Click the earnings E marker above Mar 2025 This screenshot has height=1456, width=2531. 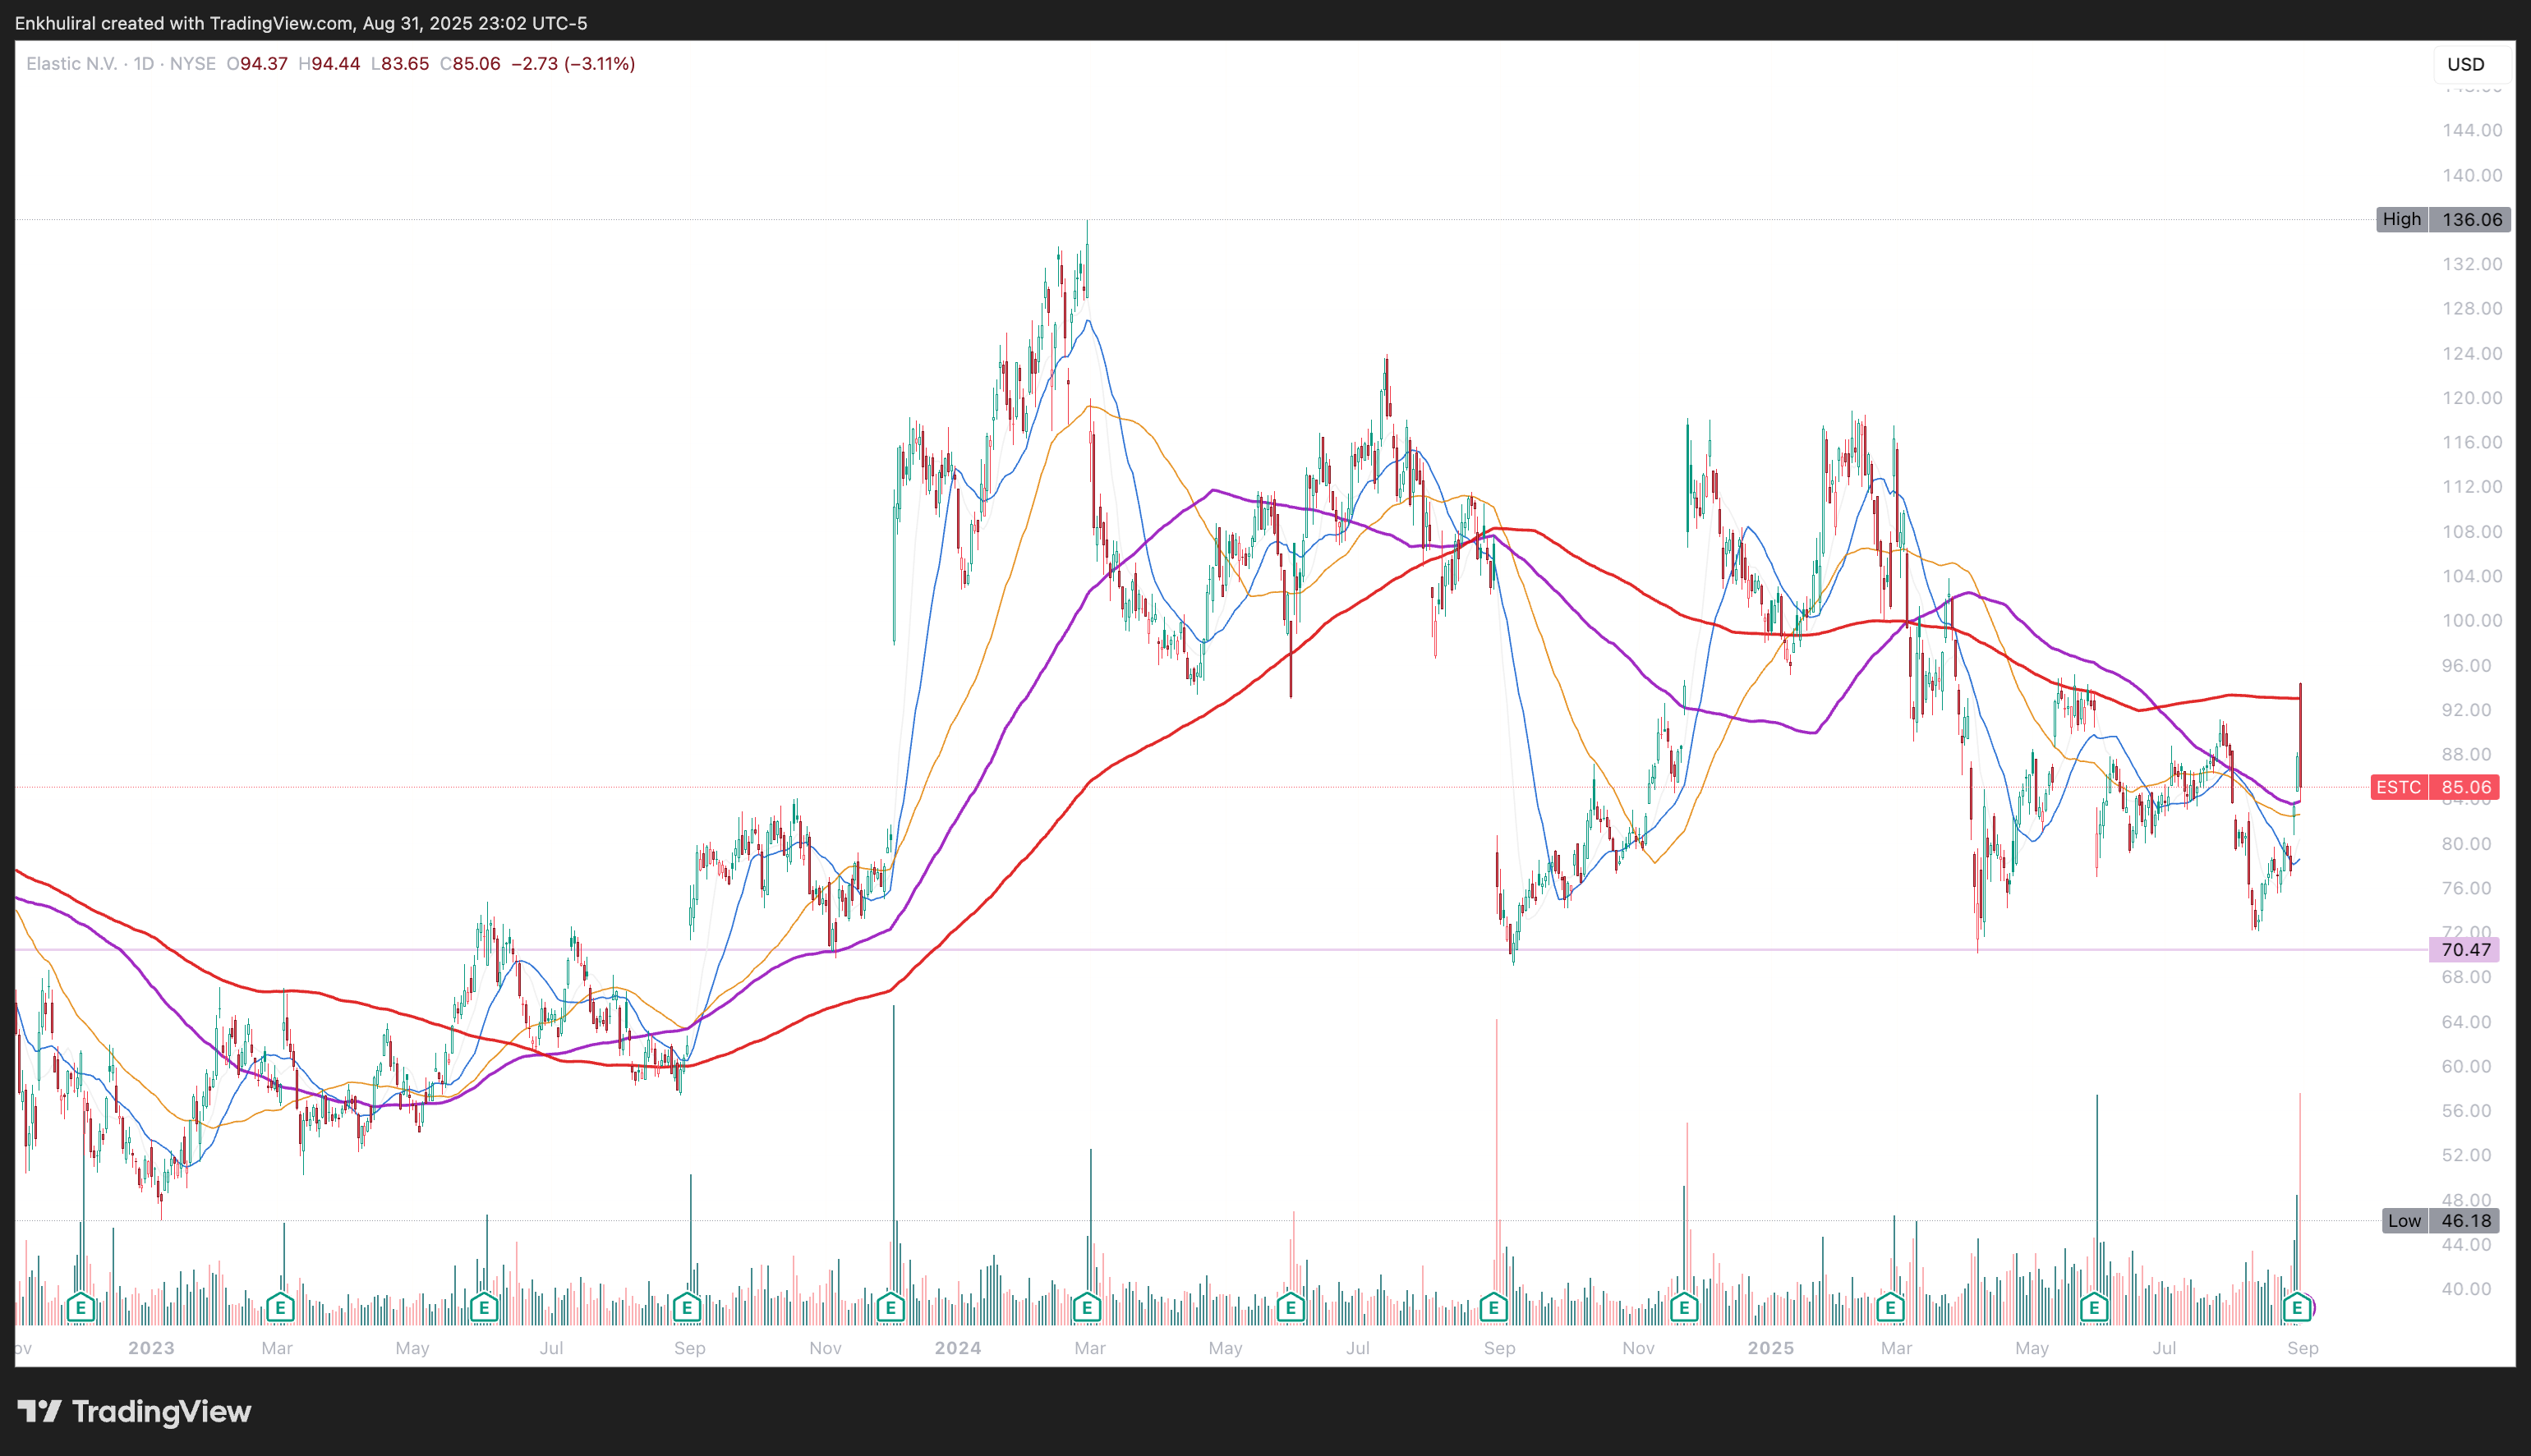tap(1890, 1307)
